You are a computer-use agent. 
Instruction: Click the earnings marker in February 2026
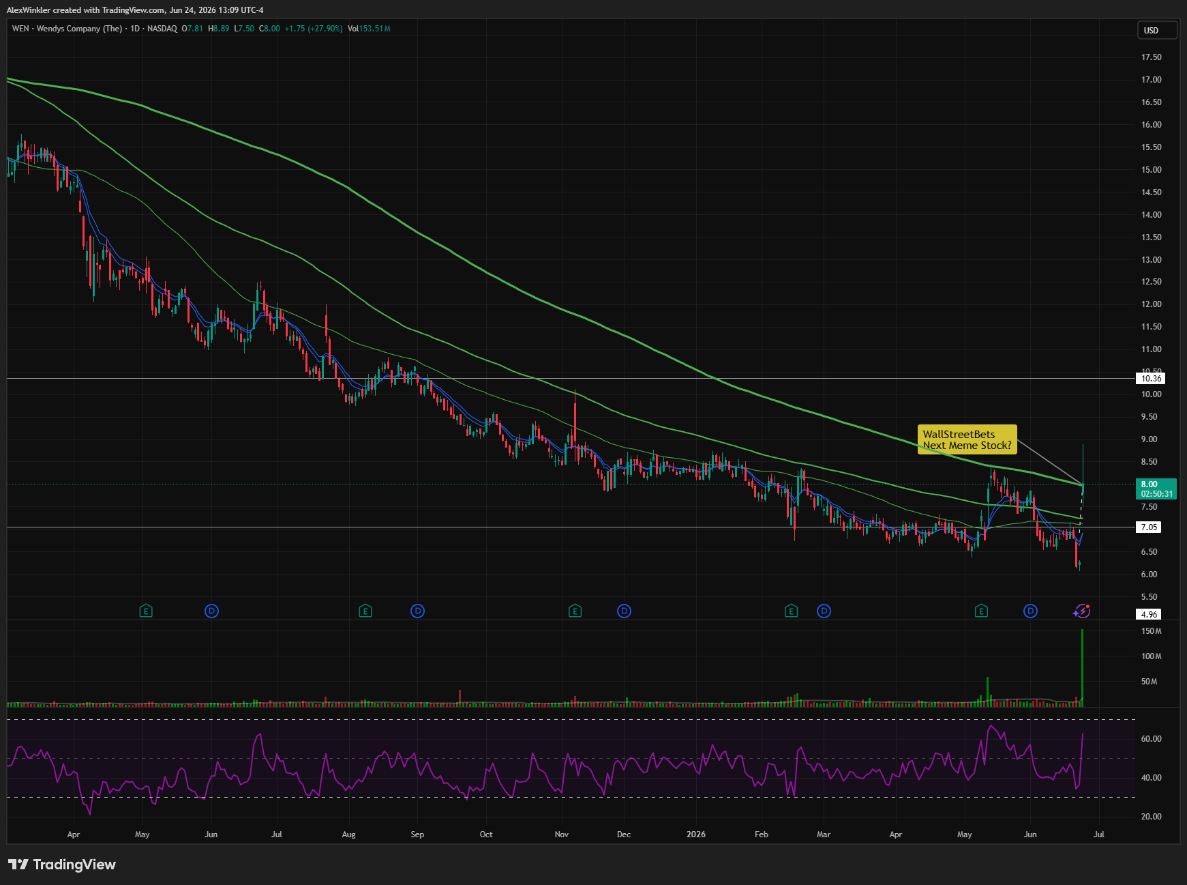click(791, 611)
